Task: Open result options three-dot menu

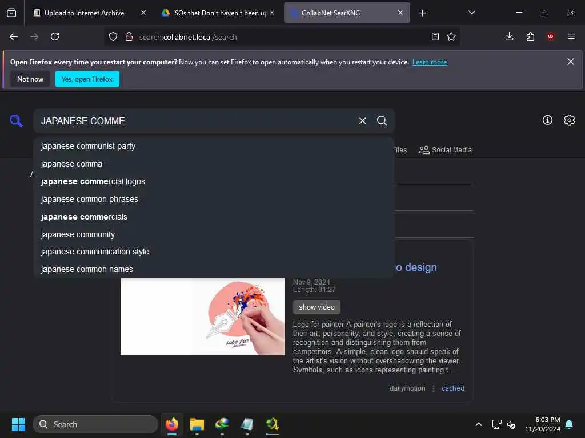Action: [434, 388]
